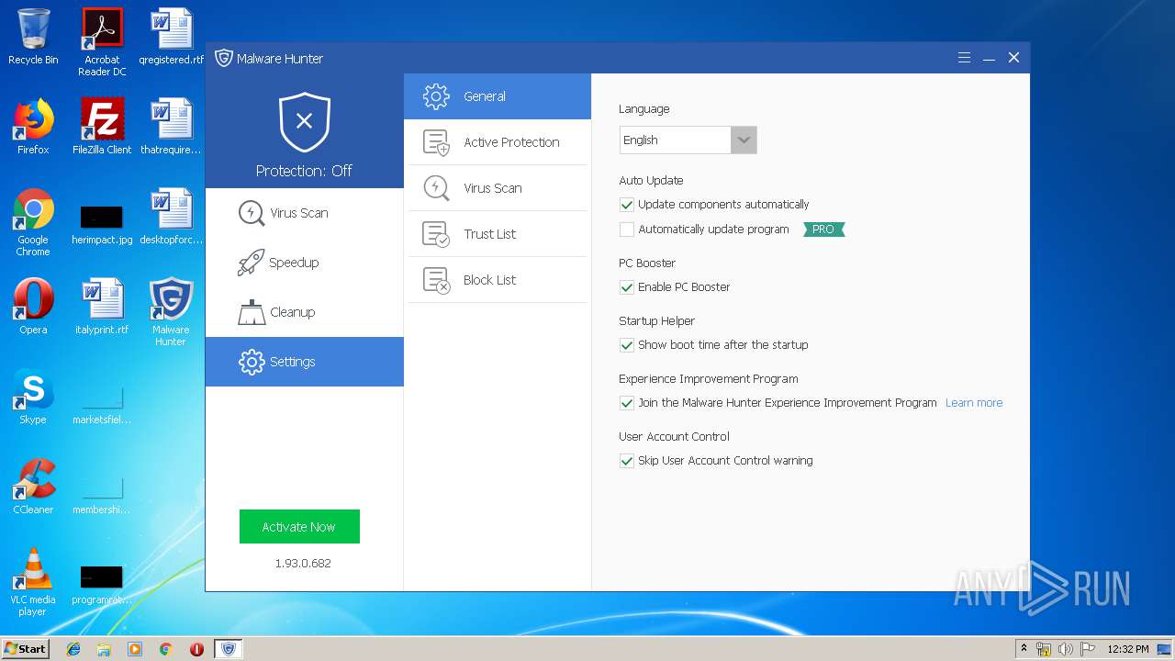Select Malware Hunter desktop shortcut

(171, 311)
